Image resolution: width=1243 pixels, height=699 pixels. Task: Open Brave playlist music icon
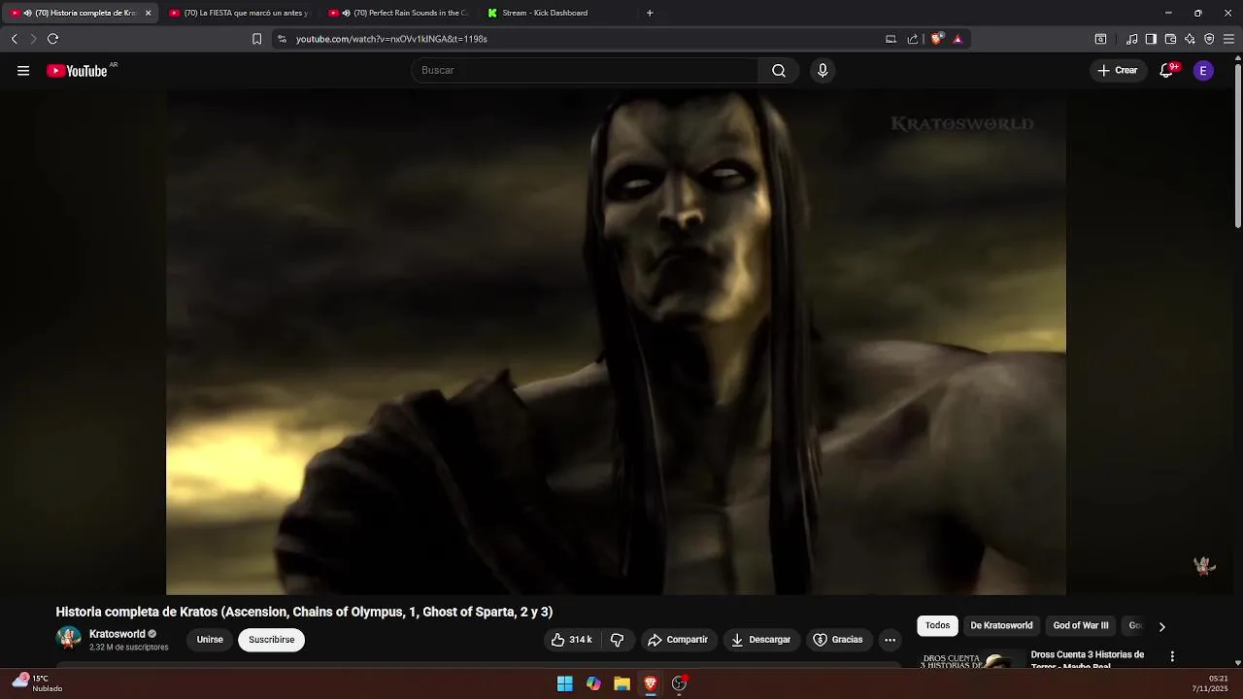(1132, 39)
